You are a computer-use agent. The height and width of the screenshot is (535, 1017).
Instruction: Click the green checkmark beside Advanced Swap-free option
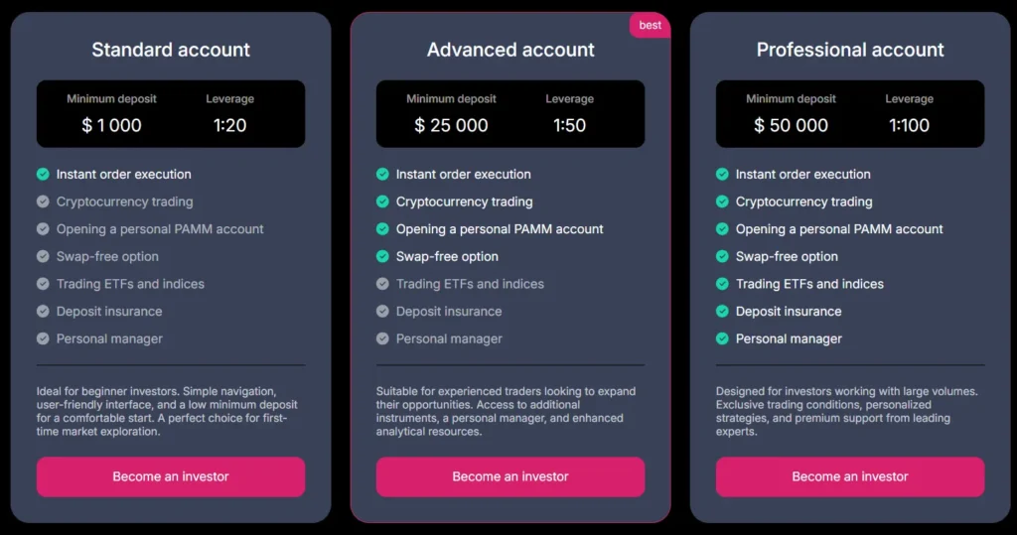click(382, 256)
